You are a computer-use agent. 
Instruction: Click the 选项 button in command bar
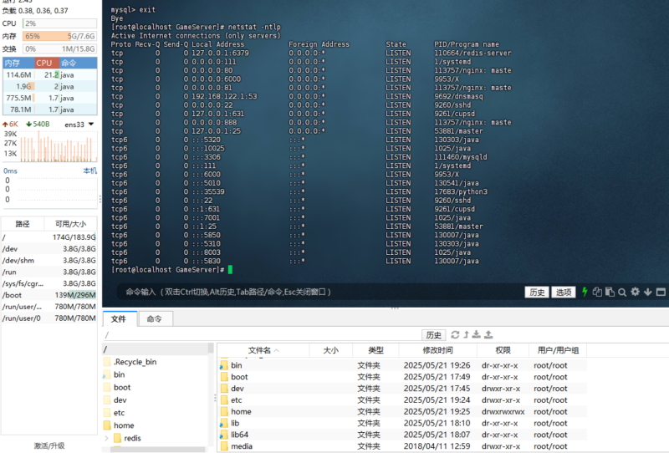coord(564,293)
